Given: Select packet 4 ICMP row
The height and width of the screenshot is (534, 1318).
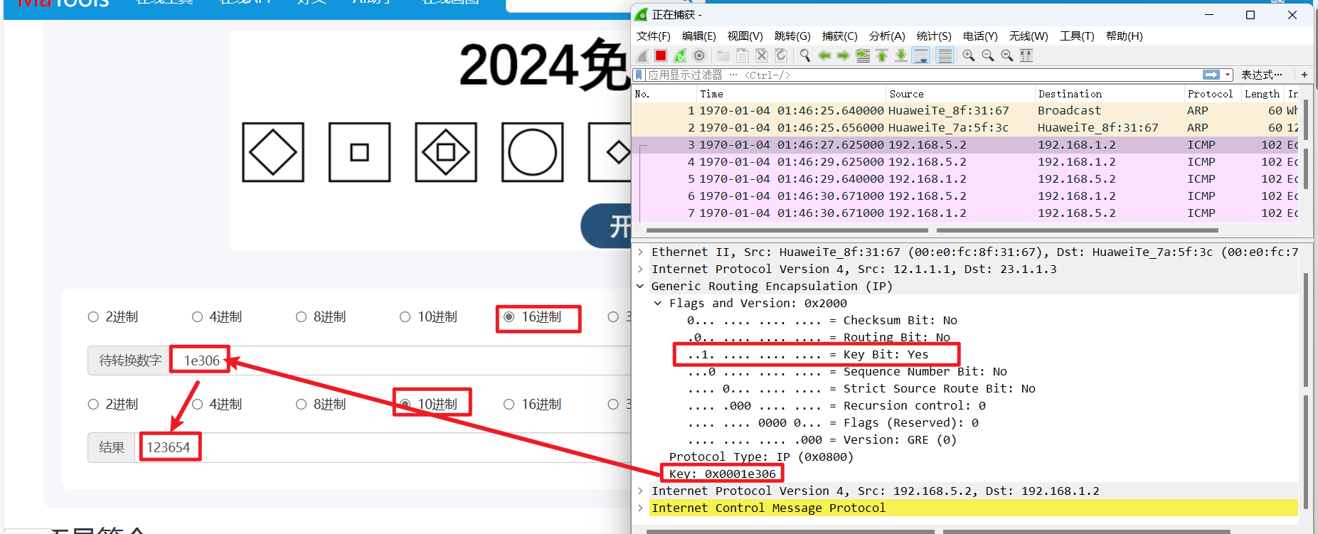Looking at the screenshot, I should (x=965, y=162).
